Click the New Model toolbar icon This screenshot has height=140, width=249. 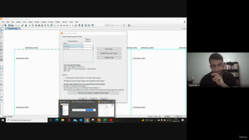tap(3, 25)
